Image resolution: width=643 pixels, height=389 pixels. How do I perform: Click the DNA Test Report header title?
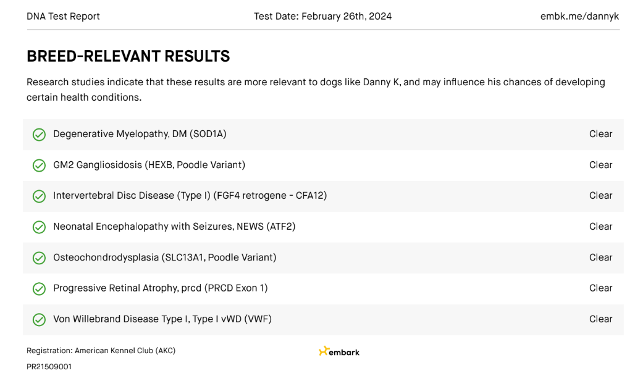point(63,16)
